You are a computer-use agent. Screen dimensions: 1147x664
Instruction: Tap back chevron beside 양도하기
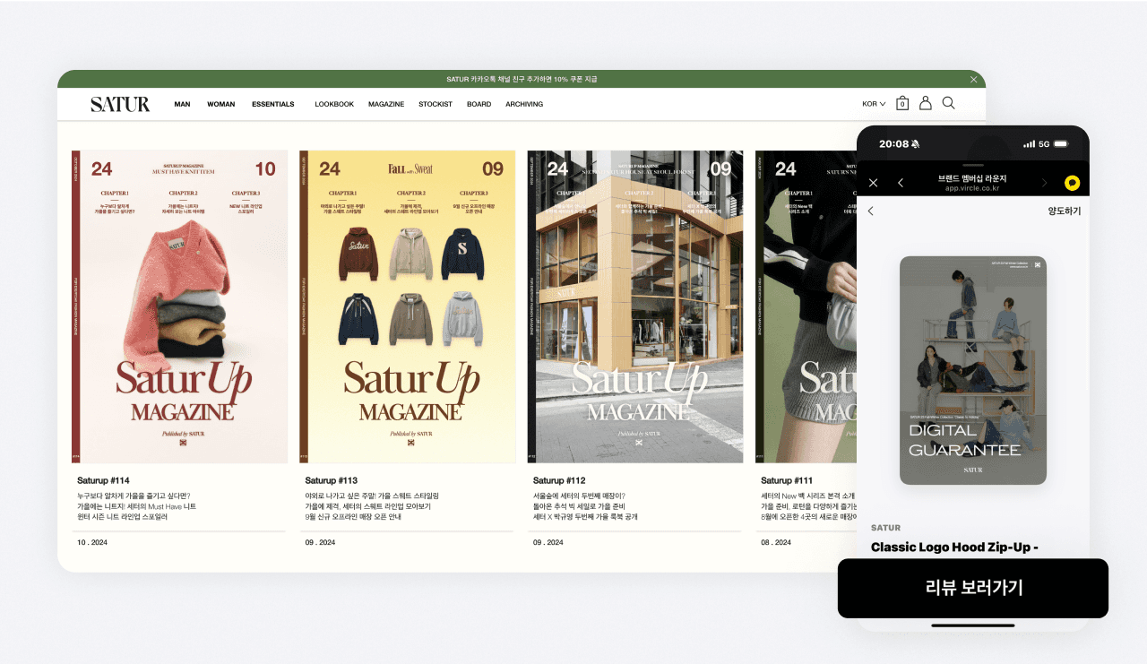[x=870, y=211]
